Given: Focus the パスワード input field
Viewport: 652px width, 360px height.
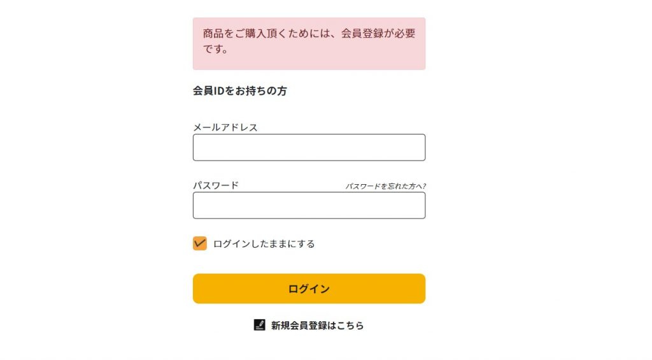Looking at the screenshot, I should click(309, 205).
